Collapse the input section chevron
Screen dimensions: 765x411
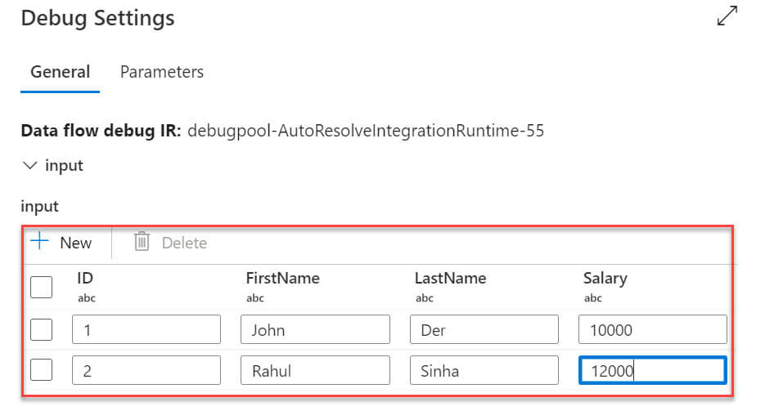point(30,165)
